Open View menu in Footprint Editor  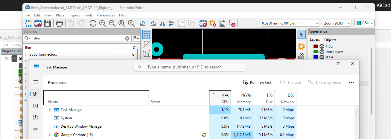click(x=48, y=15)
